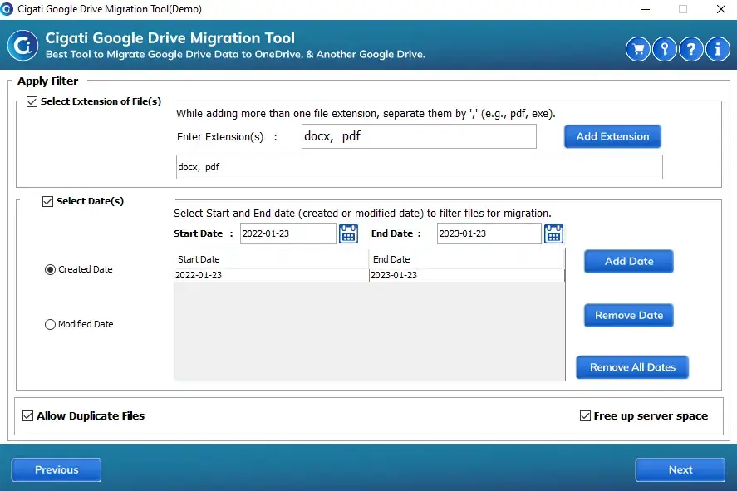Click inside the Enter Extension(s) field
Image resolution: width=737 pixels, height=491 pixels.
click(x=418, y=136)
